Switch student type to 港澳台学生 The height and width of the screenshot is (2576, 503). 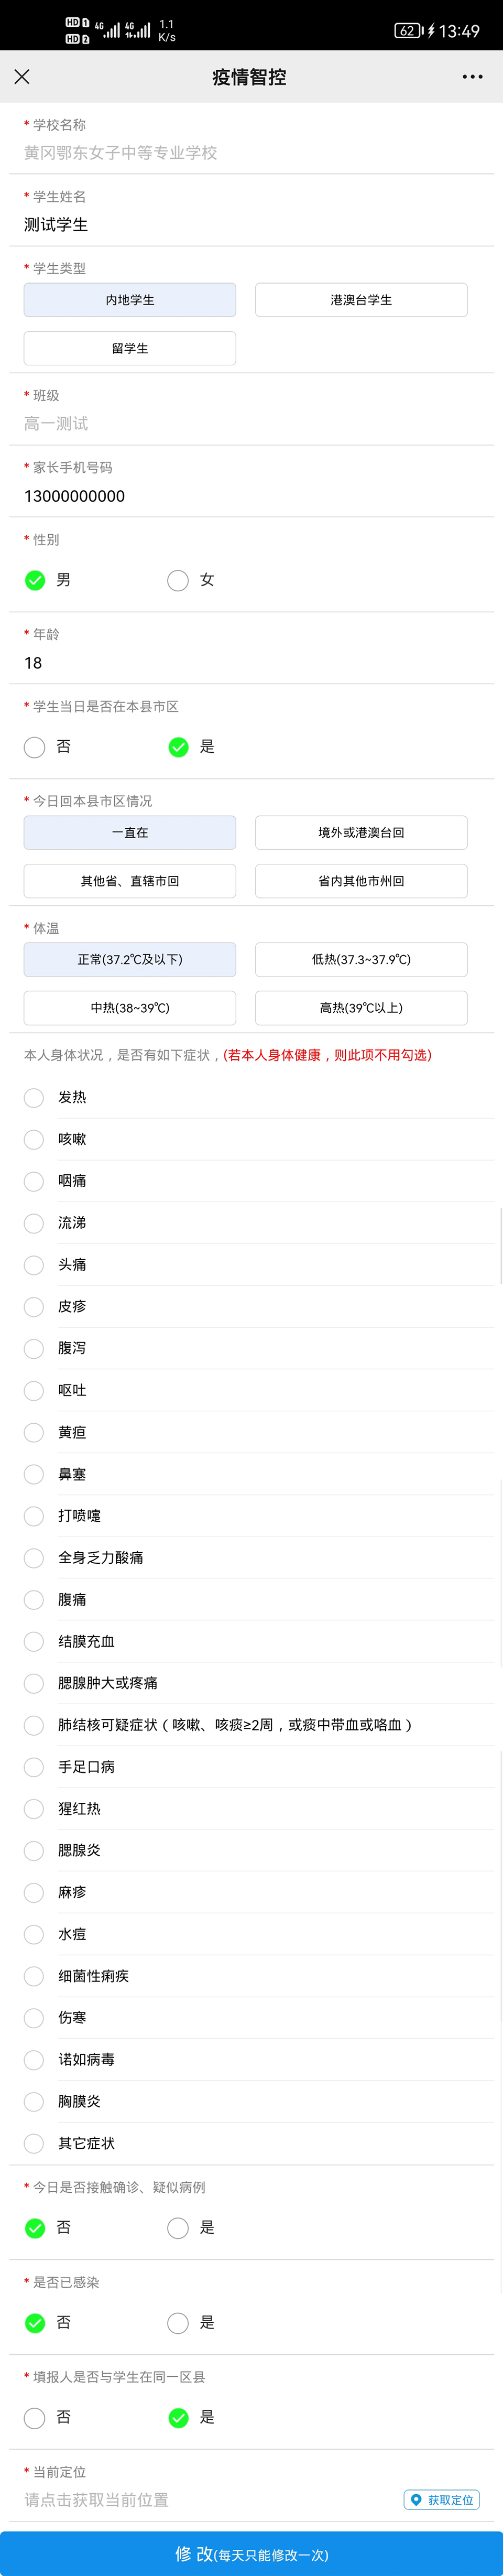(361, 299)
